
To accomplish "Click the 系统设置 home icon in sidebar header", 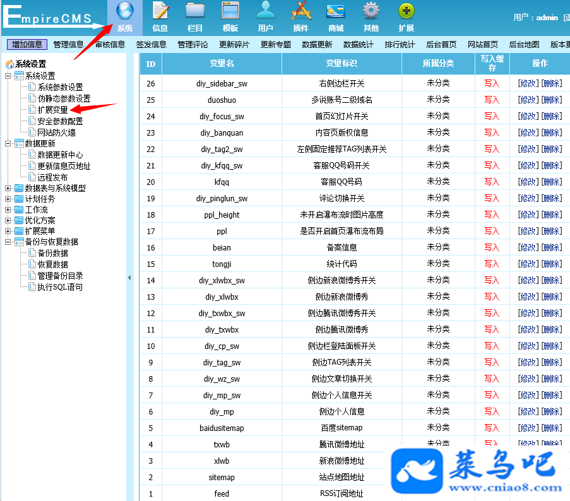I will (9, 64).
